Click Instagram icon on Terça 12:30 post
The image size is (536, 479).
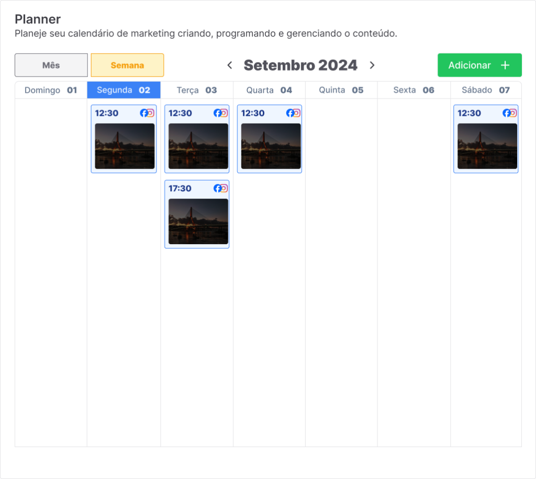click(225, 113)
